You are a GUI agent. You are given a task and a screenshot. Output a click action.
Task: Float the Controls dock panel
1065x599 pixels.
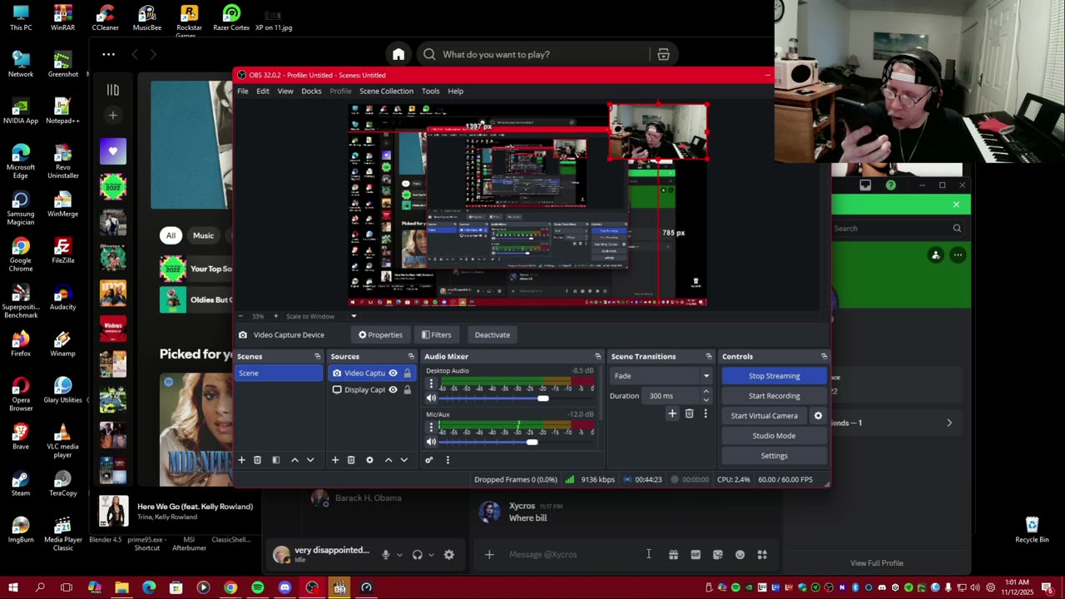[824, 357]
